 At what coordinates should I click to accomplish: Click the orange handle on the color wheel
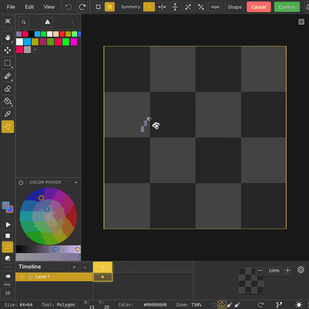(41, 198)
